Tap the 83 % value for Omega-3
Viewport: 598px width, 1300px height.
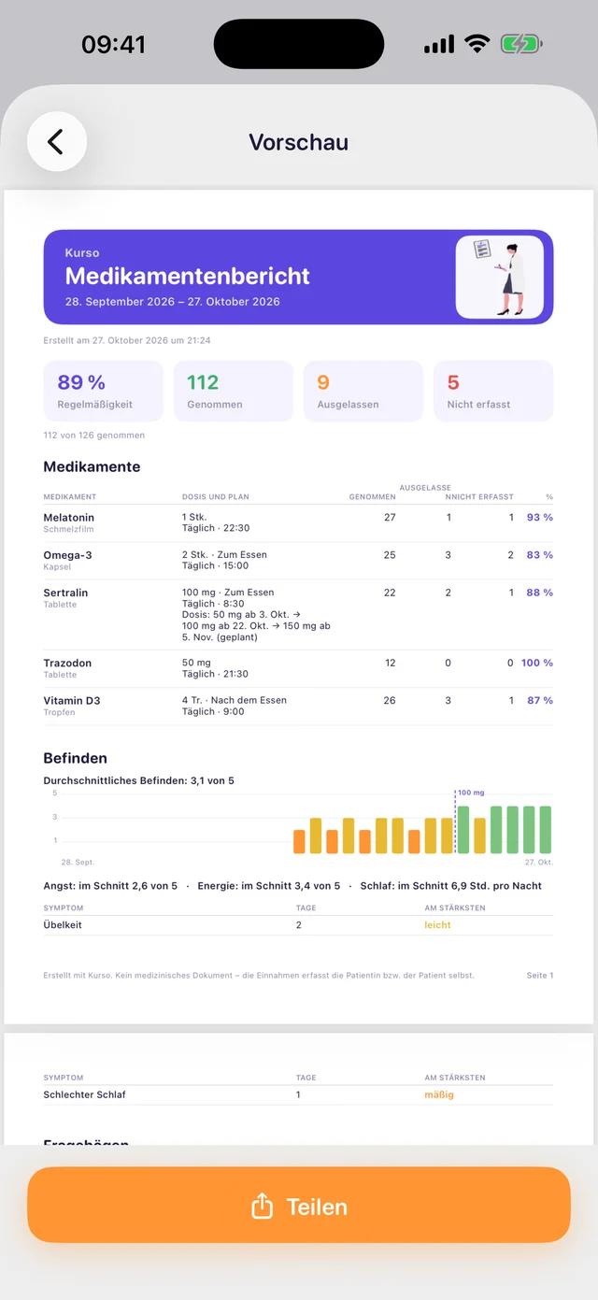click(539, 555)
